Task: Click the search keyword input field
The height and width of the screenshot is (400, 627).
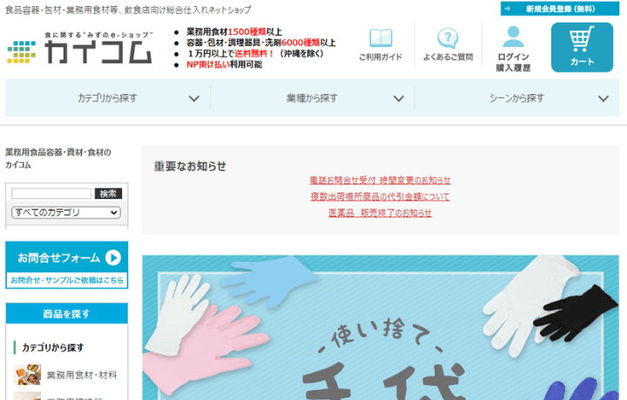Action: pos(51,194)
